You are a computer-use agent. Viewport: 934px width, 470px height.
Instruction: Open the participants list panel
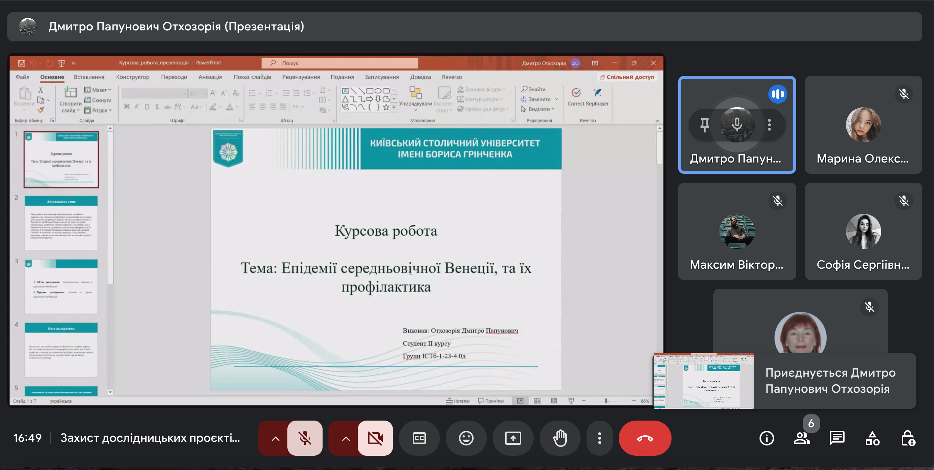(802, 438)
